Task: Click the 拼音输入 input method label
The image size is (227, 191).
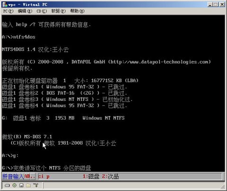Action: pos(13,176)
